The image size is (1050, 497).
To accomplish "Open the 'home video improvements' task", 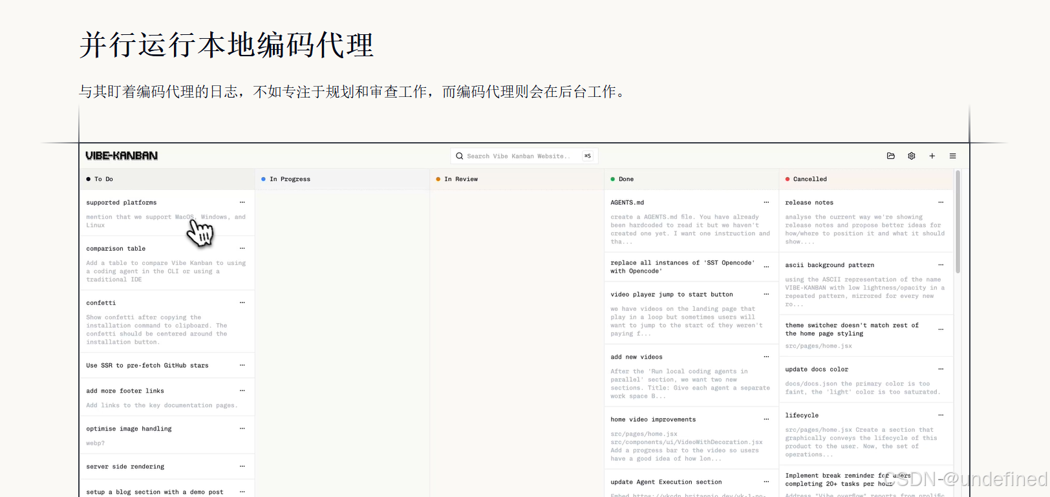I will coord(653,419).
